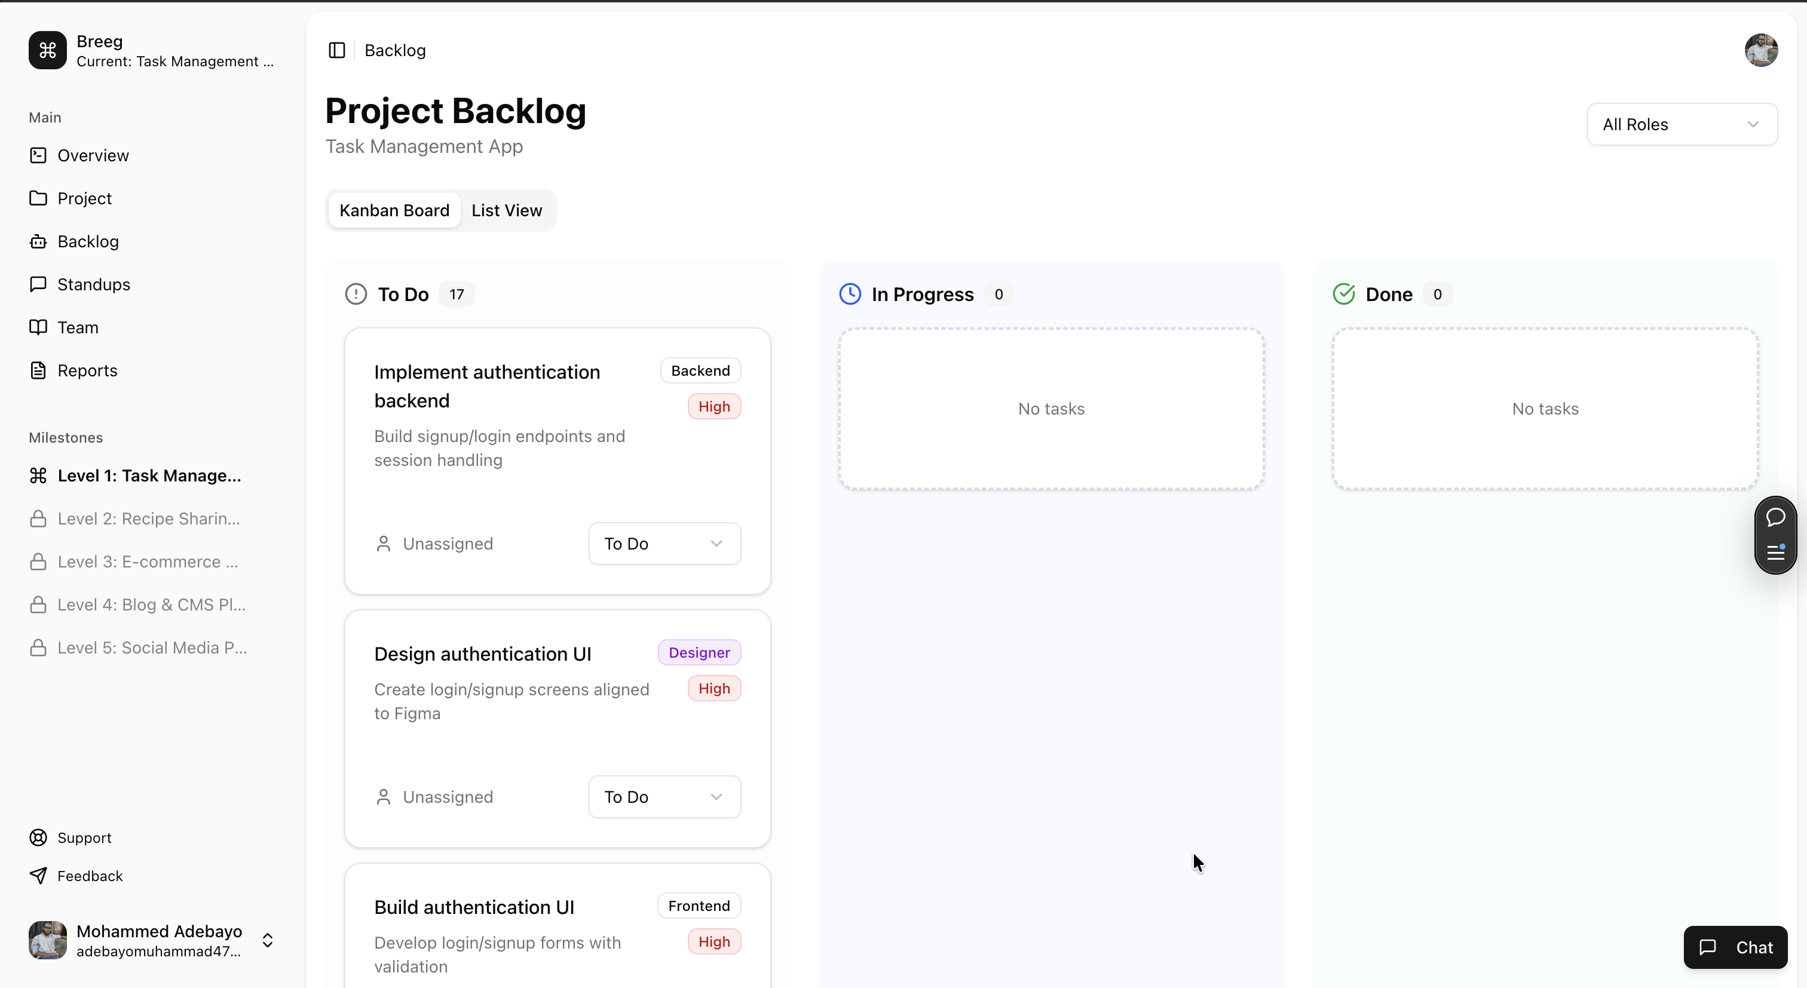Image resolution: width=1807 pixels, height=988 pixels.
Task: Switch to List View
Action: coord(507,210)
